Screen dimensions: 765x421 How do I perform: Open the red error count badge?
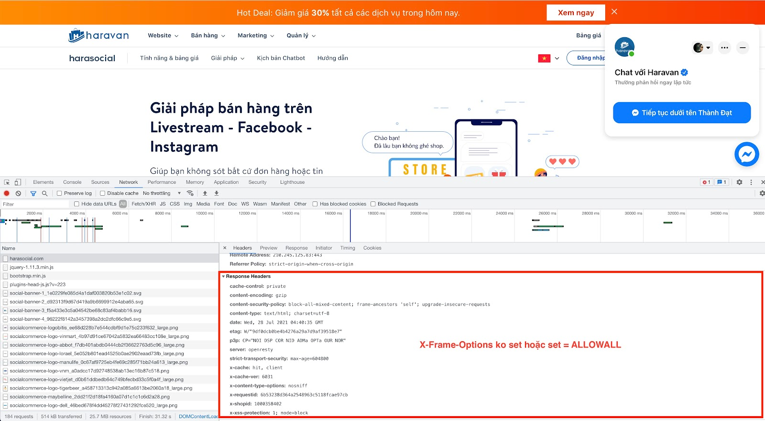coord(706,182)
